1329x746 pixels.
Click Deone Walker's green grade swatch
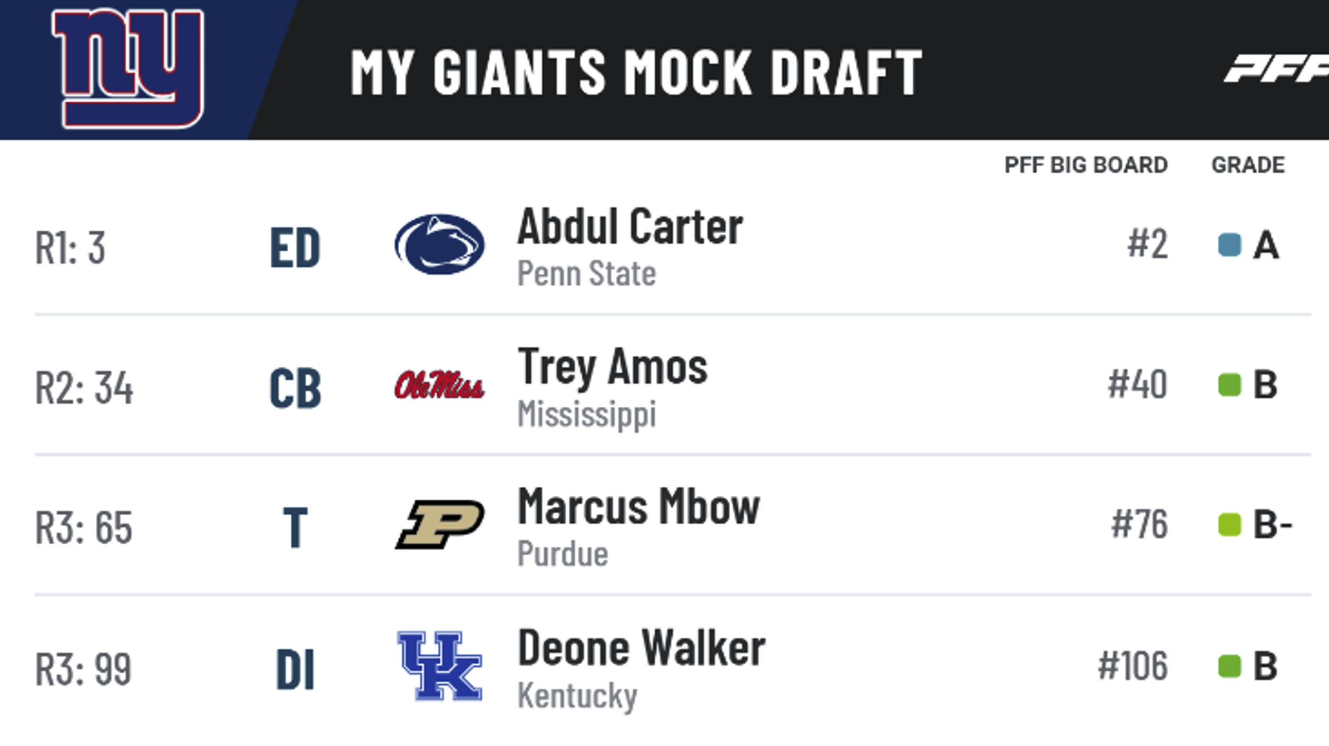(x=1229, y=666)
